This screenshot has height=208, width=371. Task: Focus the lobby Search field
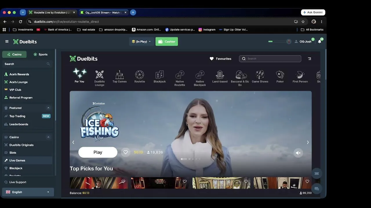click(270, 59)
